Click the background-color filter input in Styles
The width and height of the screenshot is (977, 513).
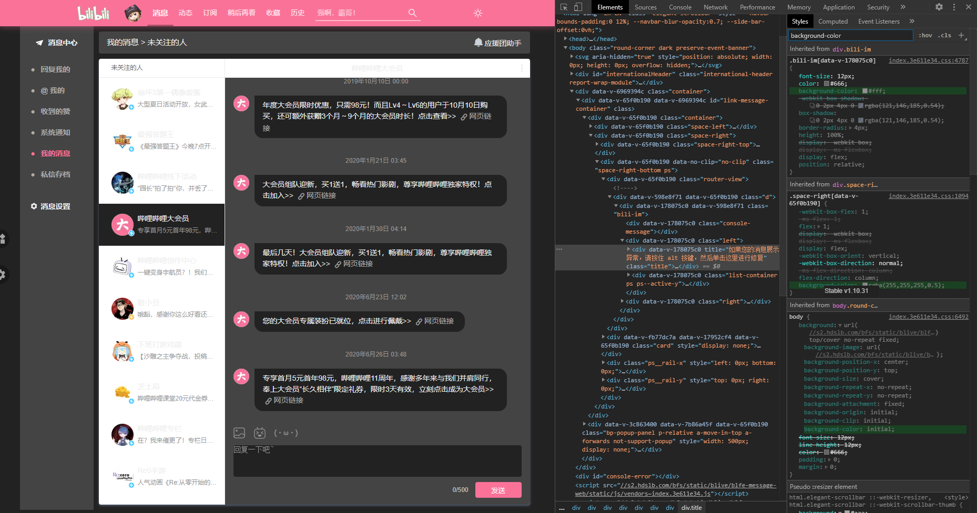[x=851, y=36]
